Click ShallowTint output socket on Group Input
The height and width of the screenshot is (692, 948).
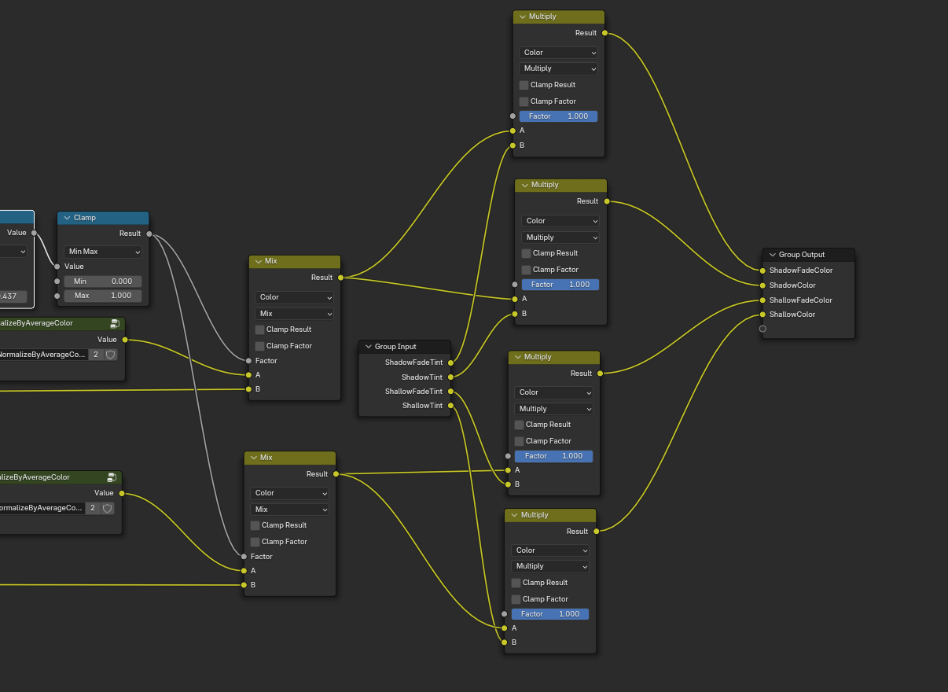(x=450, y=406)
